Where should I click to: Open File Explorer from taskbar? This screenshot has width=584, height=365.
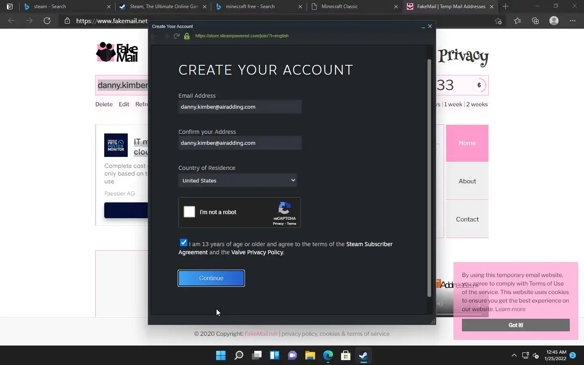[310, 356]
